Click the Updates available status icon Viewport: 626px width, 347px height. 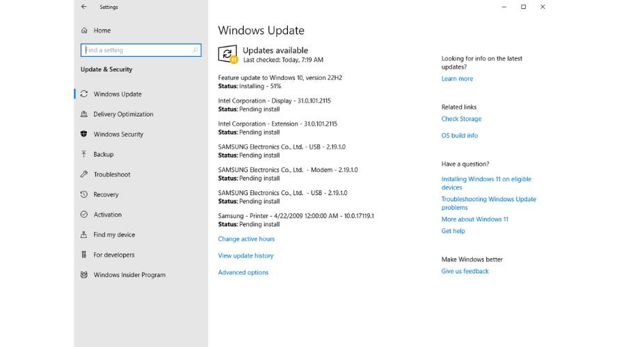228,54
